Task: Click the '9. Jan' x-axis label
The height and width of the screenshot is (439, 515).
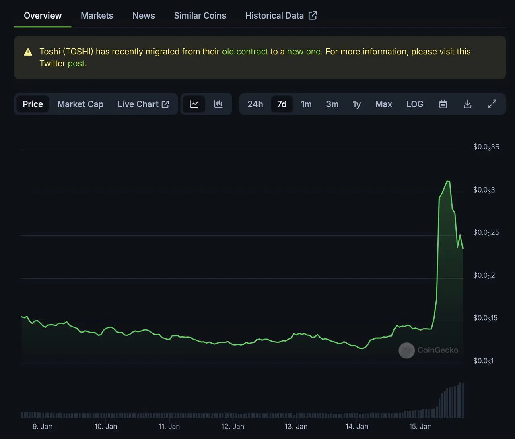Action: coord(42,426)
